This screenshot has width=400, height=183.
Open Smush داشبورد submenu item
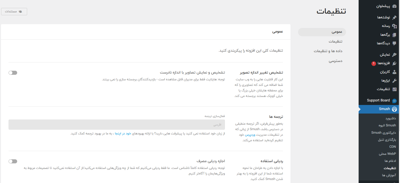coord(390,118)
